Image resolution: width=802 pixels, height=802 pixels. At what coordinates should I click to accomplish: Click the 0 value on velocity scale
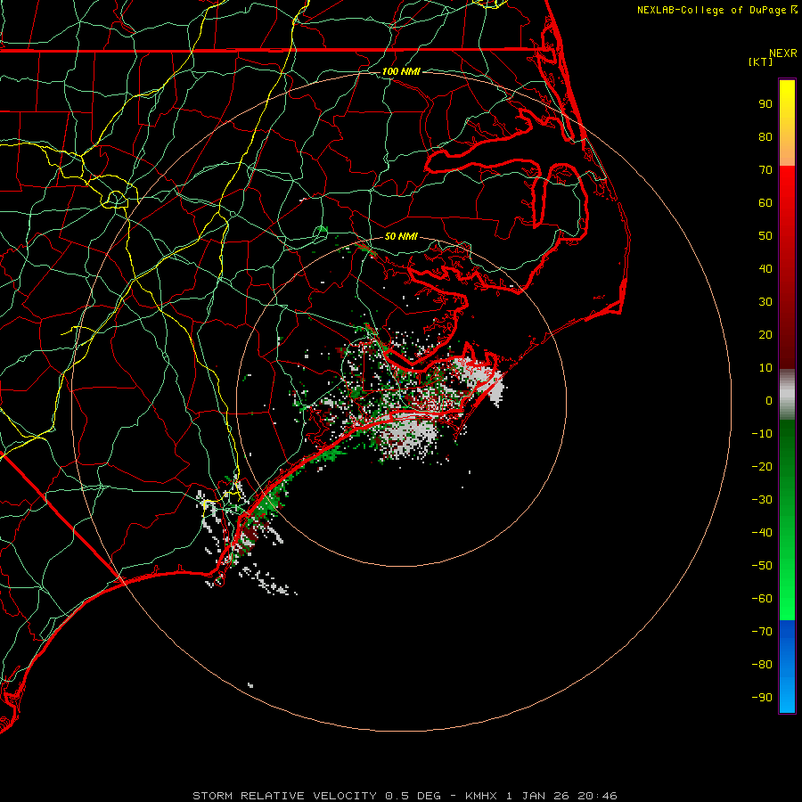pyautogui.click(x=769, y=400)
